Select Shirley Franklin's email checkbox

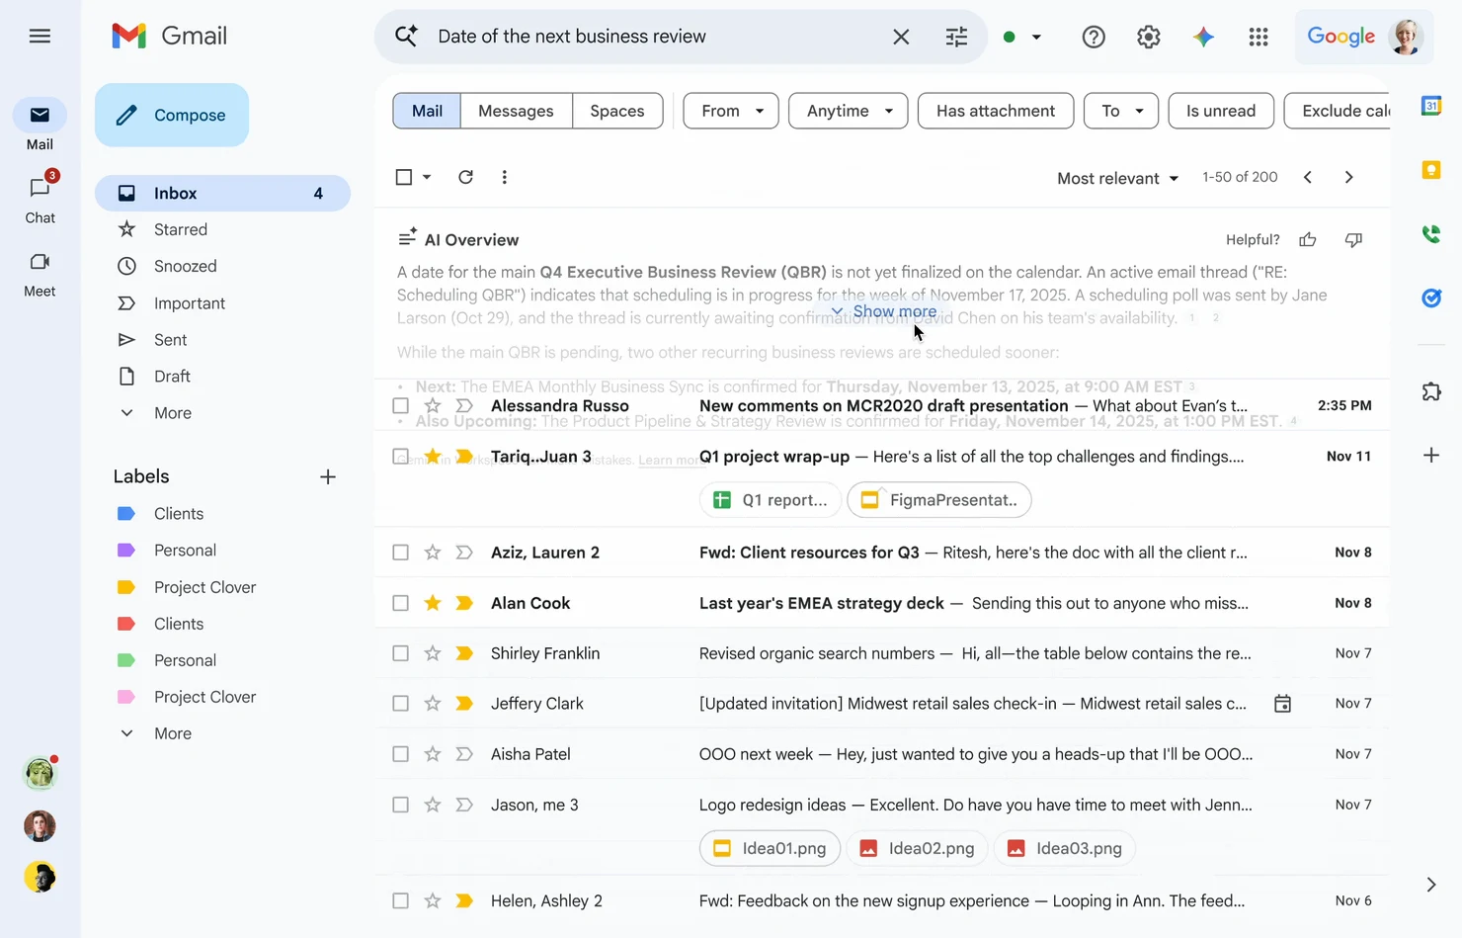[400, 653]
